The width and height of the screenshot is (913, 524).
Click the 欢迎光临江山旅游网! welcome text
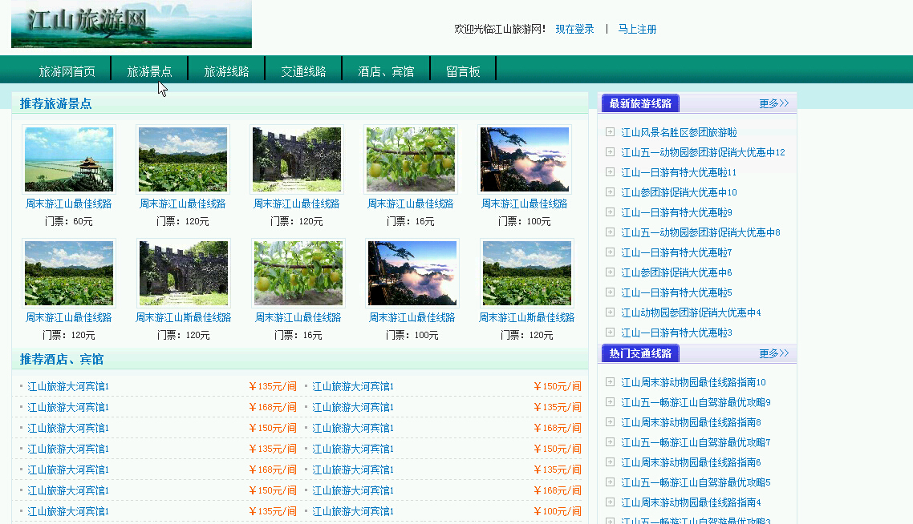[x=500, y=29]
